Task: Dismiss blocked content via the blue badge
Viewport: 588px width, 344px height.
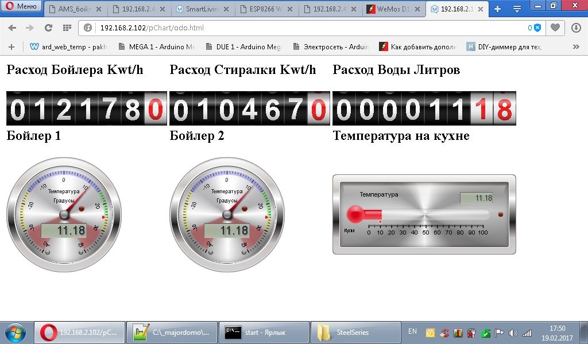Action: [x=537, y=28]
